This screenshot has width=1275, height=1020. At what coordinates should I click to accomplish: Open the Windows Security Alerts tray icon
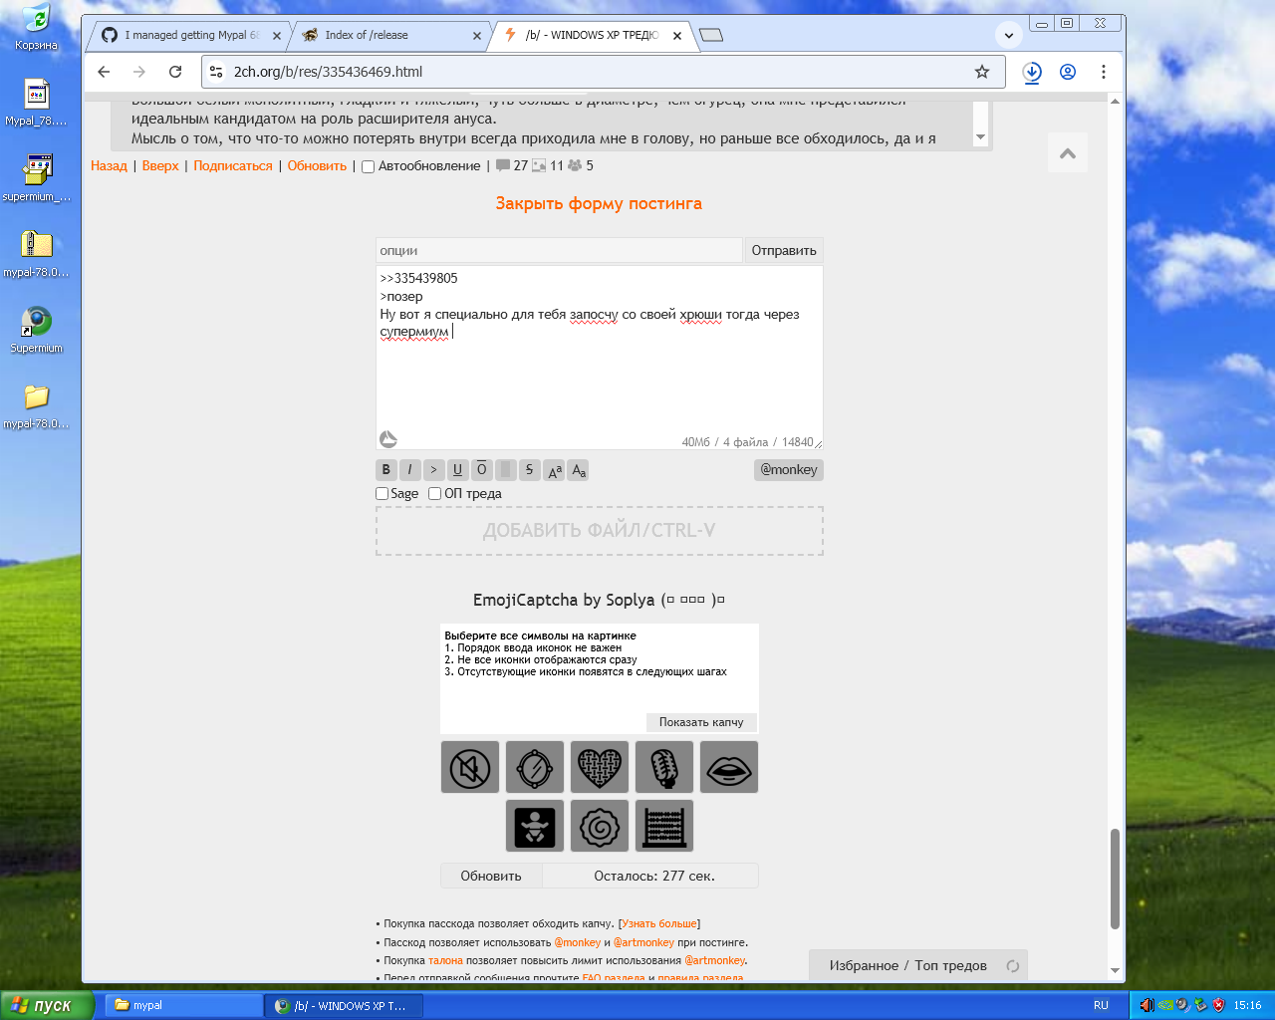tap(1218, 1005)
